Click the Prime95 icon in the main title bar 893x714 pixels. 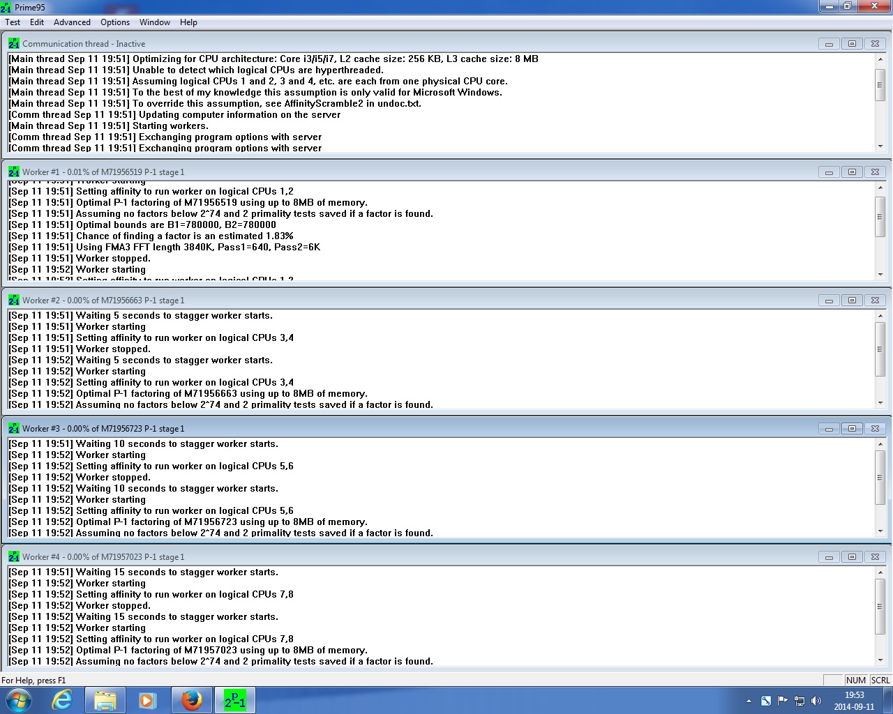6,7
